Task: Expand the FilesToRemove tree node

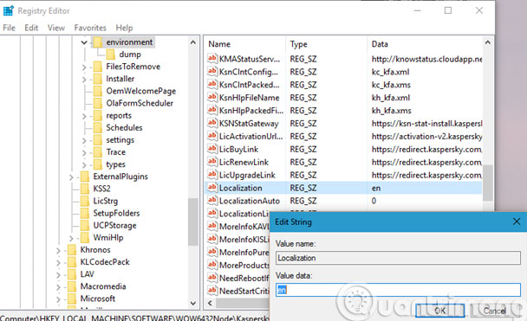Action: (x=84, y=67)
